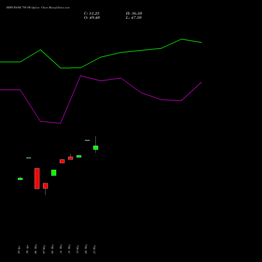Image resolution: width=262 pixels, height=262 pixels.
Task: Click the open price value O: 49.40
Action: tap(92, 18)
